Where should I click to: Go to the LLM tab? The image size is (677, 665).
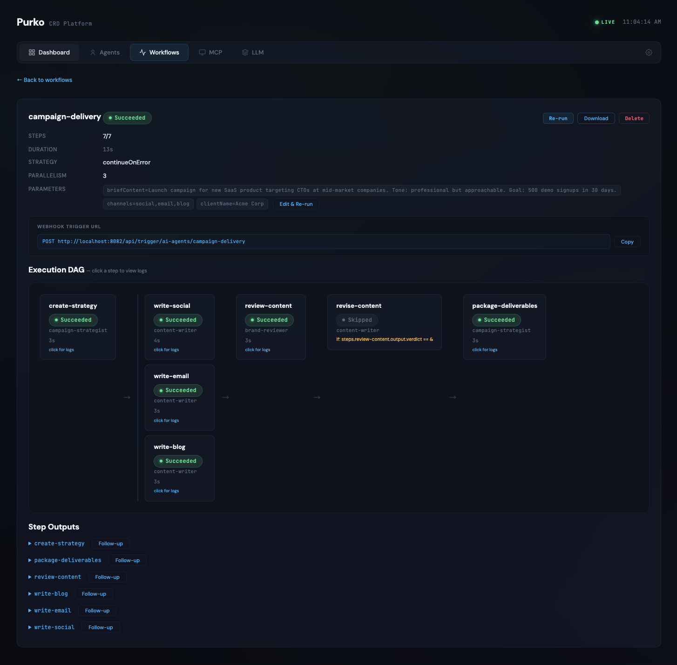click(x=253, y=53)
